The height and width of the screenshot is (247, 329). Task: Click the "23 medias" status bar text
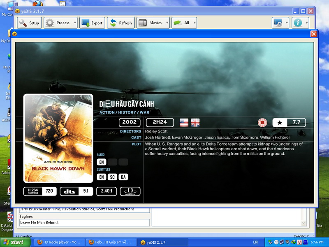click(24, 236)
